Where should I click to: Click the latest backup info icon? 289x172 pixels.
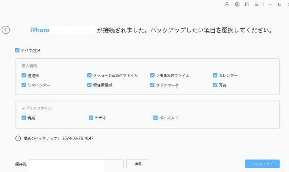(18, 138)
